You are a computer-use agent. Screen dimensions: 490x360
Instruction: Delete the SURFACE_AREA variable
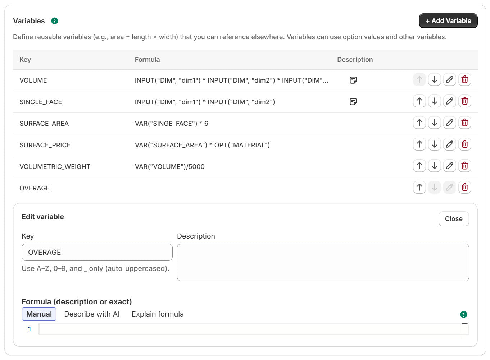(x=465, y=123)
